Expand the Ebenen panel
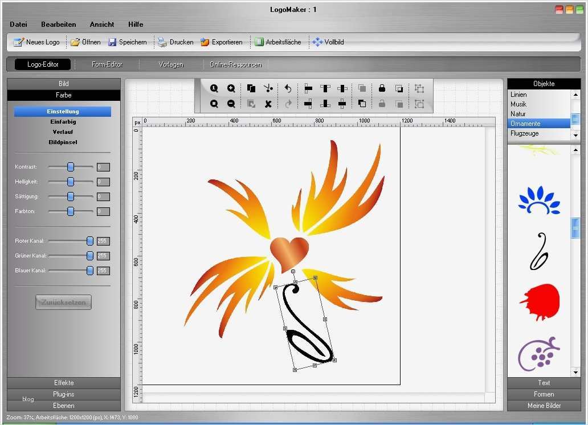 (x=63, y=405)
